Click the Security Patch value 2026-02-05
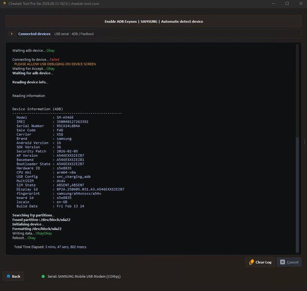Screen dimensions: 307x291 [x=67, y=151]
